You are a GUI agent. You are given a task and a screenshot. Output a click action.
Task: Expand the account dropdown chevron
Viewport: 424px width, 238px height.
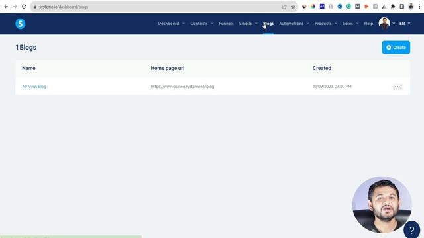394,24
